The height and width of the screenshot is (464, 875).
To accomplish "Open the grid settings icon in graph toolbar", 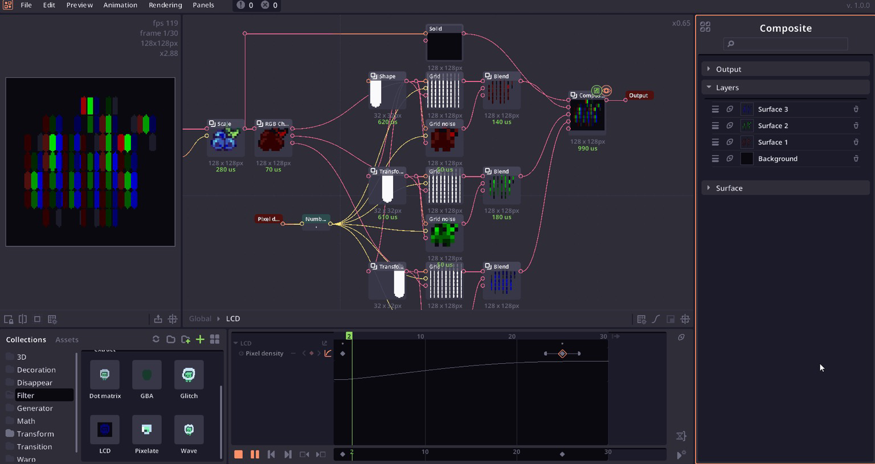I will coord(641,319).
